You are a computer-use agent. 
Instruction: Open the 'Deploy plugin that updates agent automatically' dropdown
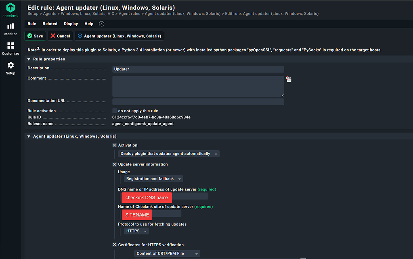coord(168,153)
